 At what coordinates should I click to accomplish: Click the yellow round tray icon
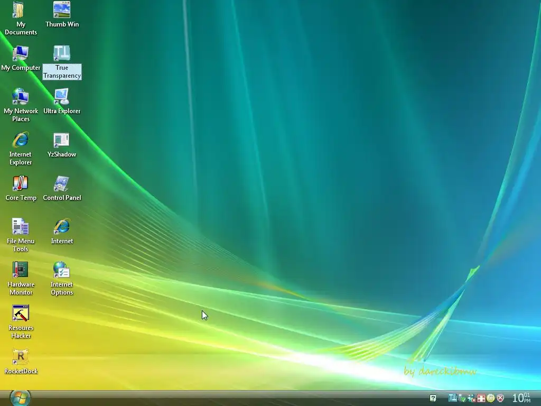[491, 399]
